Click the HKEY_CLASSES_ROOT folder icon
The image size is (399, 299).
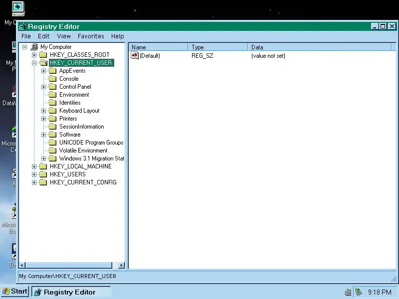click(x=43, y=55)
